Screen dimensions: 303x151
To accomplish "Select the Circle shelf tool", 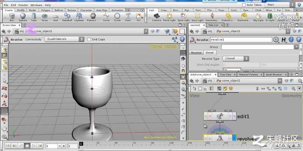I will [x=117, y=17].
